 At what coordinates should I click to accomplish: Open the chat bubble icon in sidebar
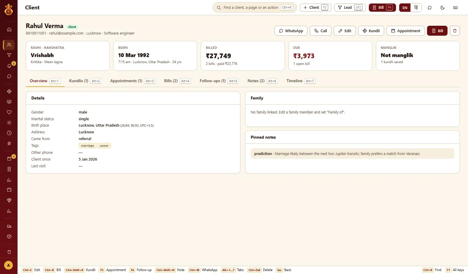pos(9,76)
